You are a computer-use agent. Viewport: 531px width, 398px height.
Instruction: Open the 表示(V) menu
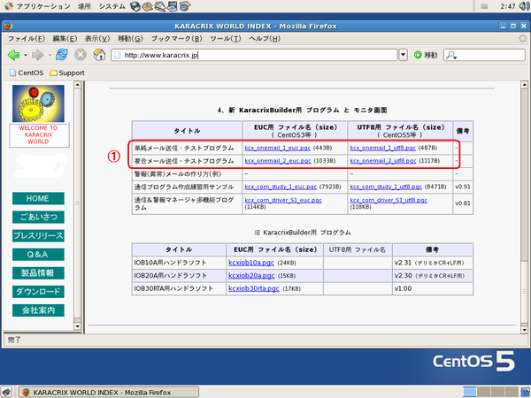(97, 39)
